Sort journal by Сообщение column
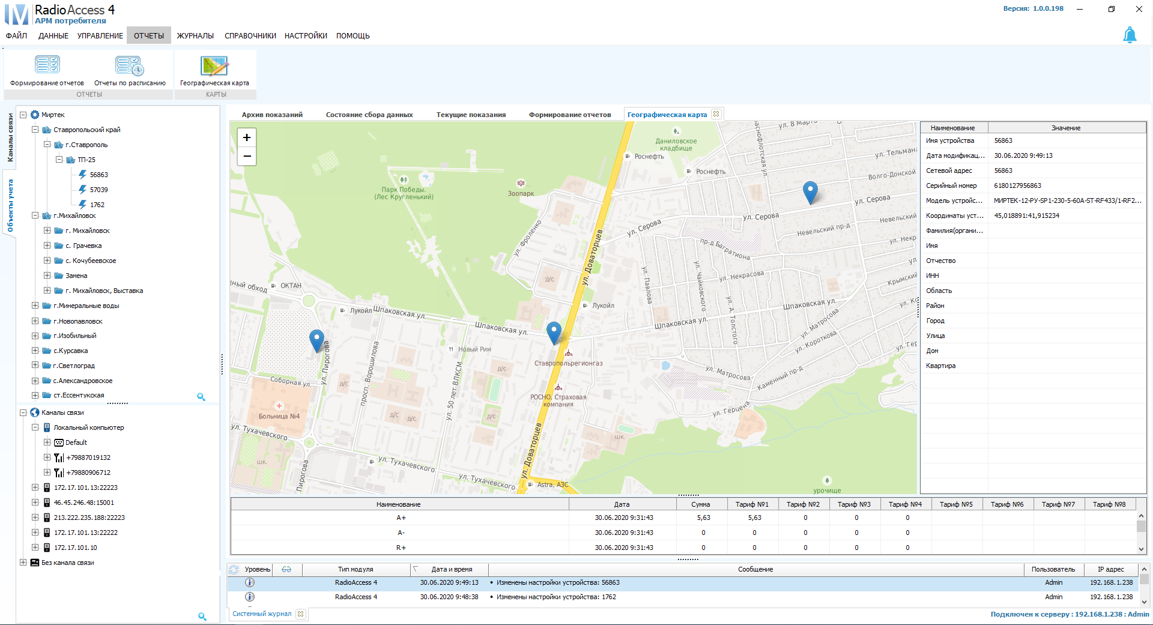 [x=755, y=569]
